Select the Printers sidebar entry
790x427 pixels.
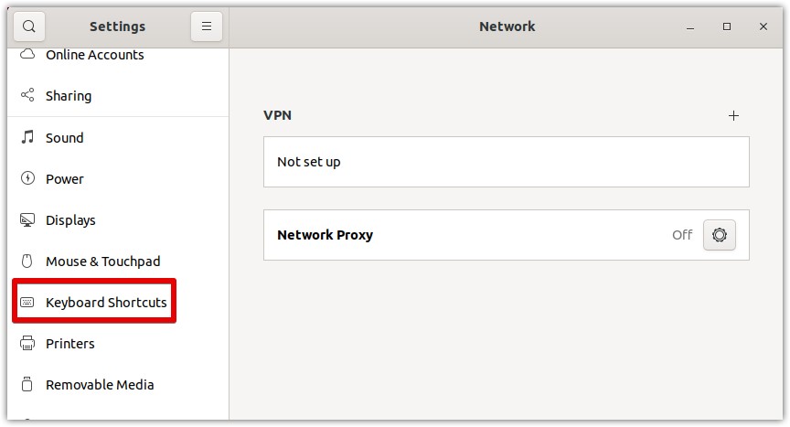point(70,344)
